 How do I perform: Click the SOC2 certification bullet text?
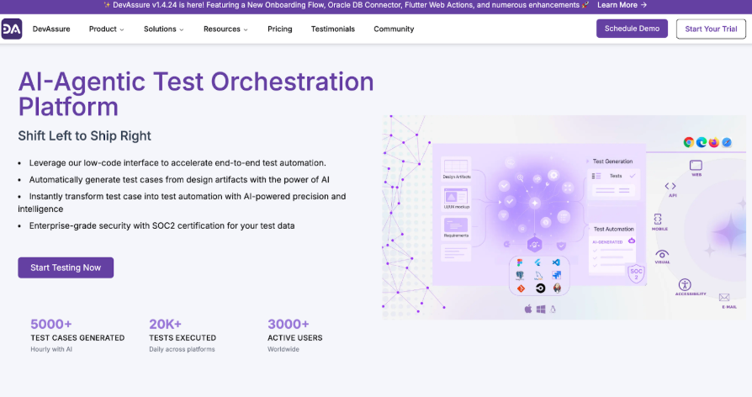pos(162,225)
